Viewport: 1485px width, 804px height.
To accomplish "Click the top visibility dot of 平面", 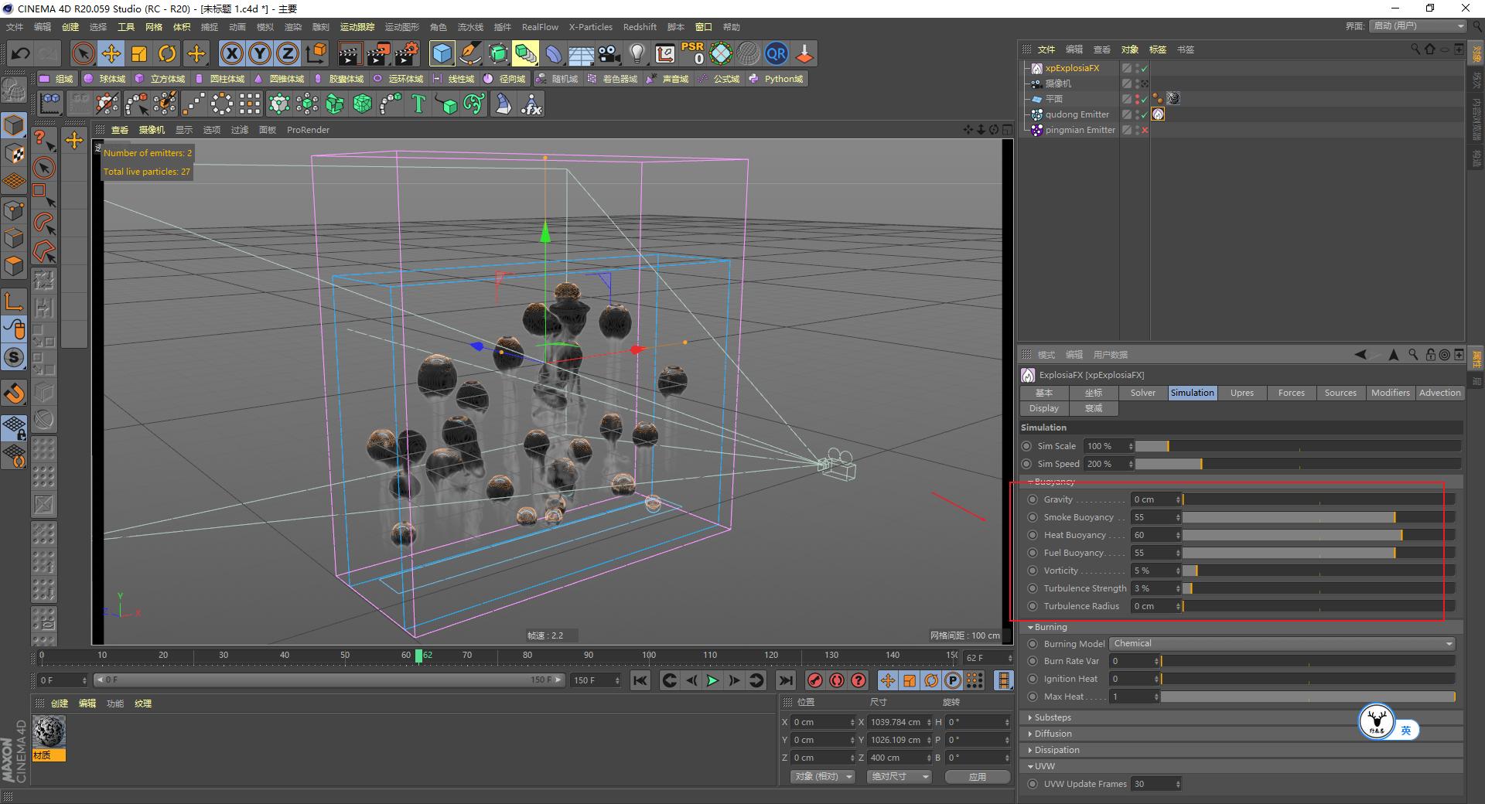I will [x=1137, y=96].
